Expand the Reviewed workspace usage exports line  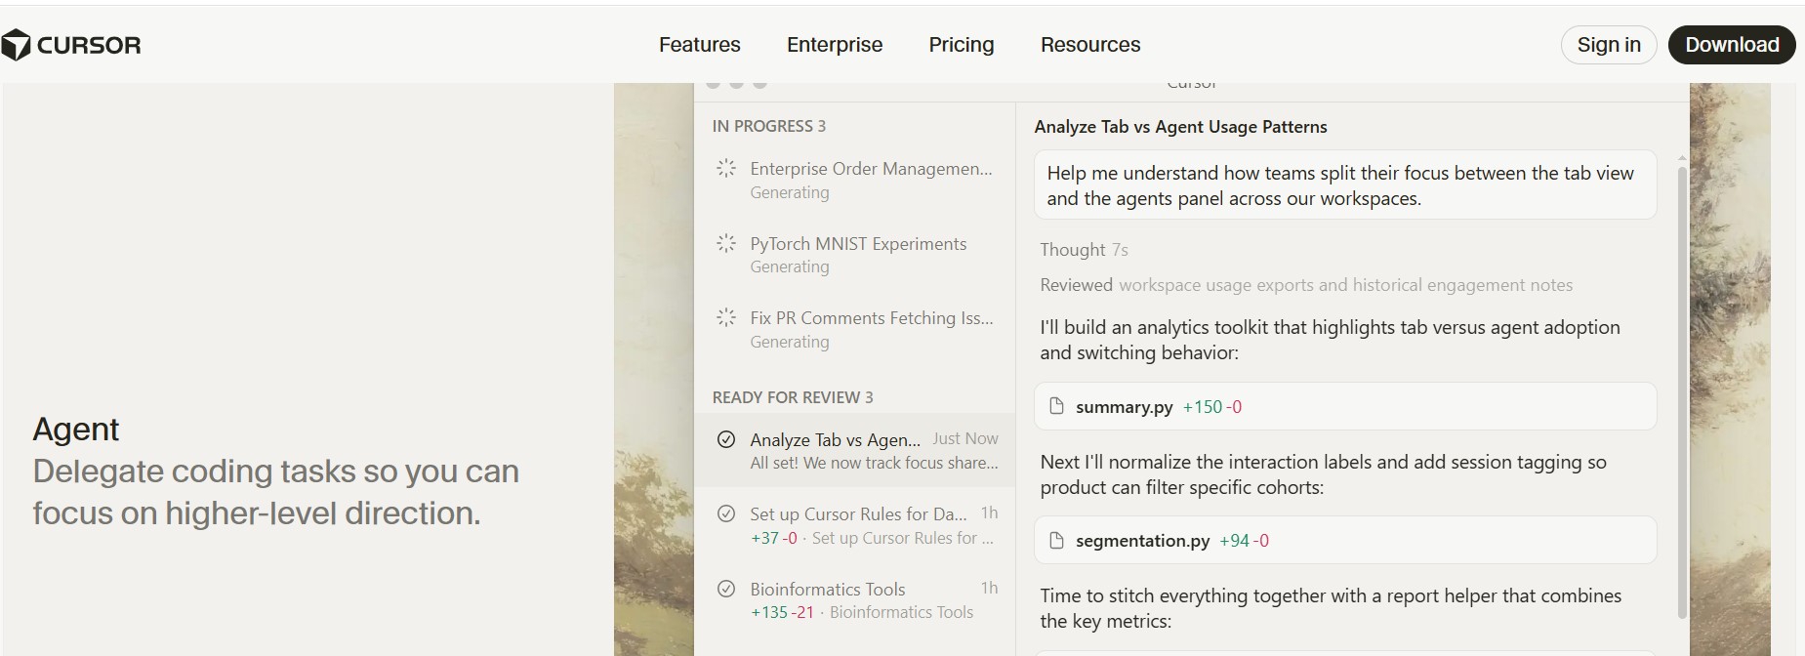point(1305,285)
